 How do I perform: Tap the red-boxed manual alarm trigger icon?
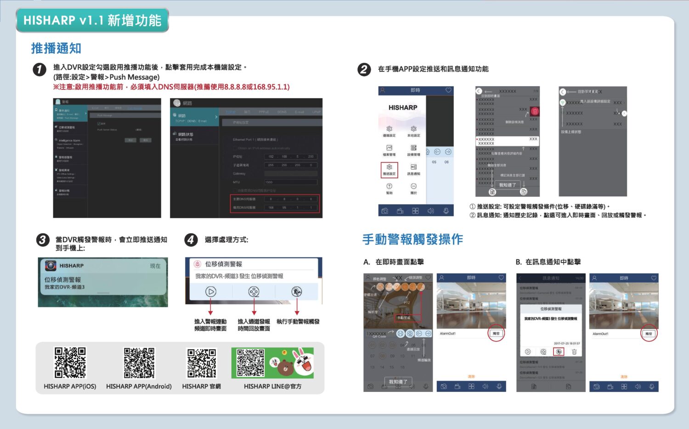[559, 351]
